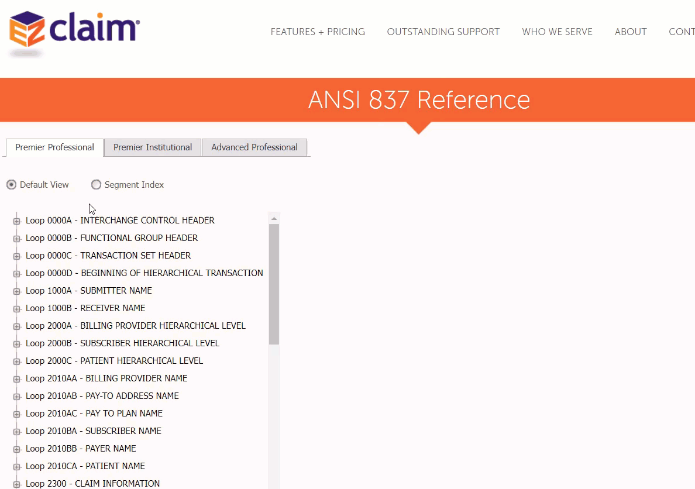Select 'Loop 0000A - INTERCHANGE CONTROL HEADER' text
Viewport: 695px width, 489px height.
[120, 221]
